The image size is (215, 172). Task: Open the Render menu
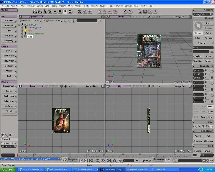(86, 6)
